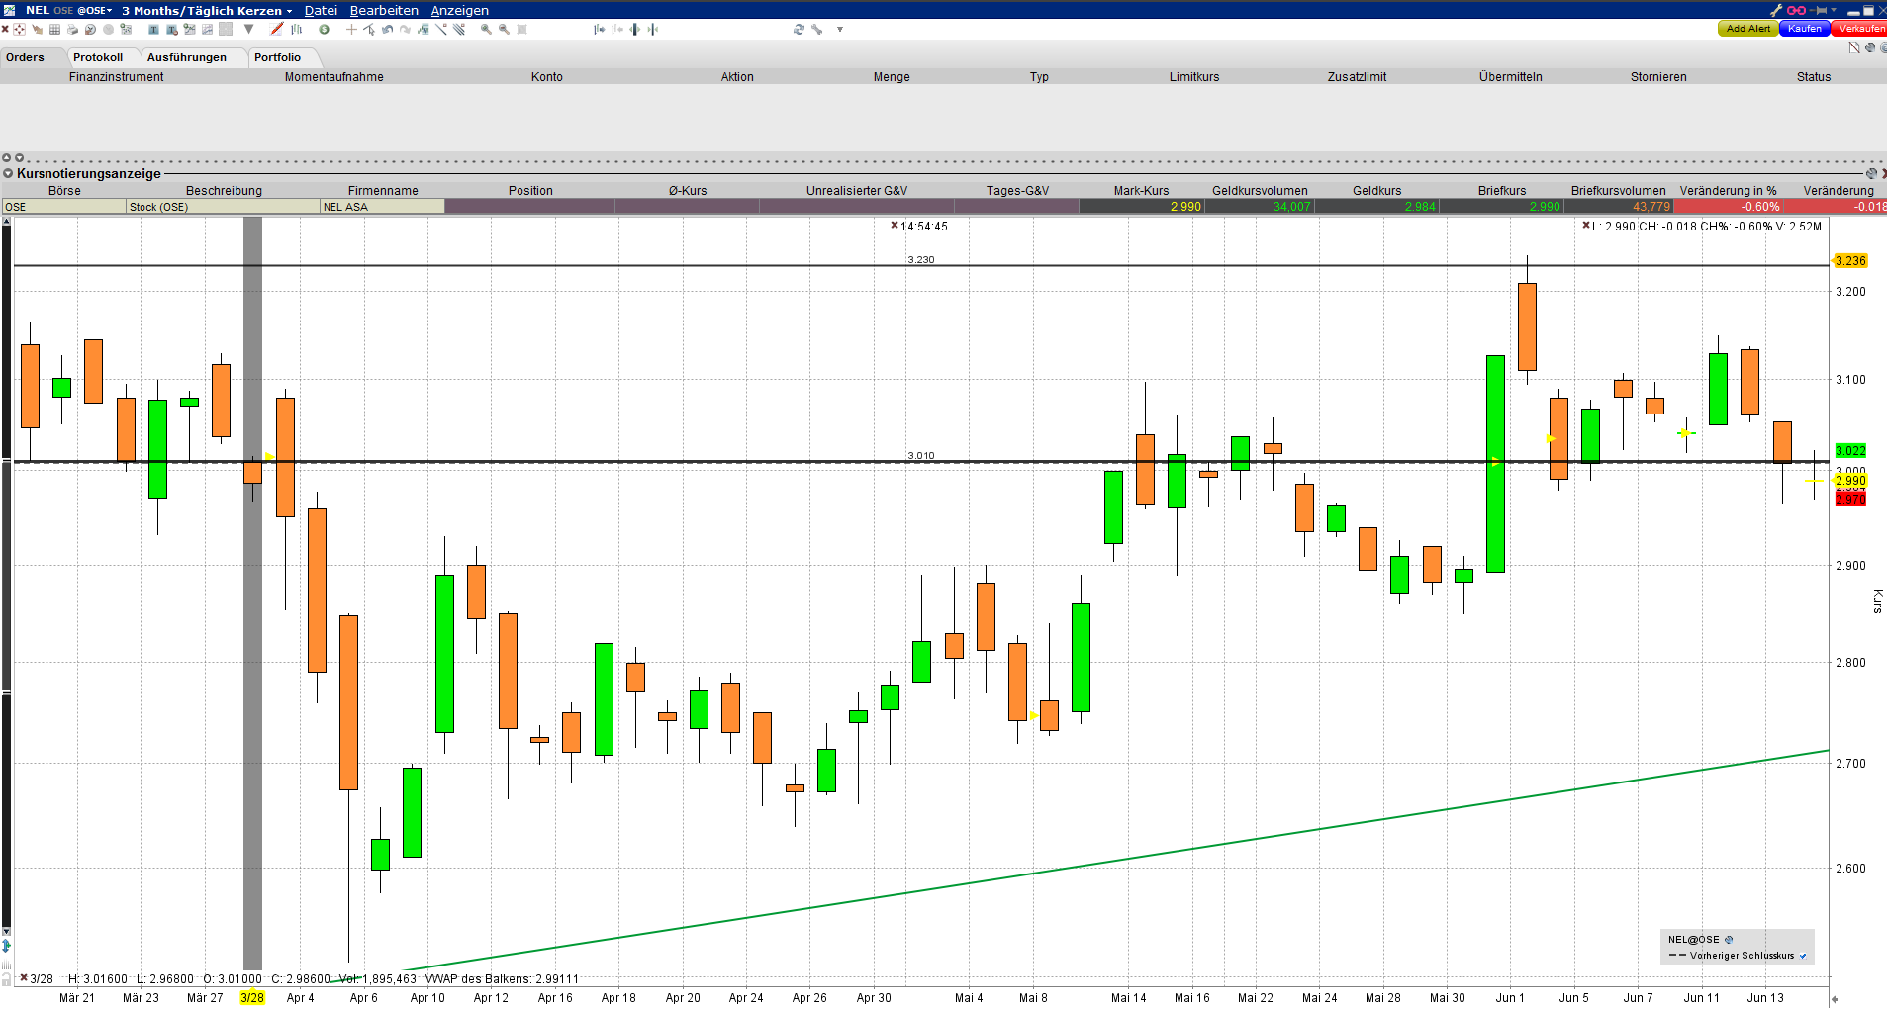1887x1012 pixels.
Task: Open the small arrow dropdown after wrench
Action: [x=840, y=29]
